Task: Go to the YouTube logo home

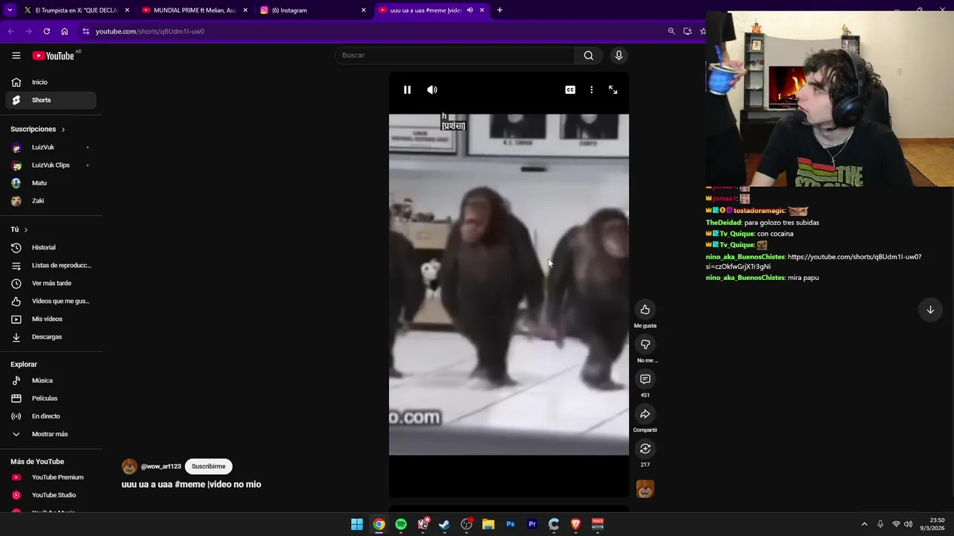Action: point(53,56)
